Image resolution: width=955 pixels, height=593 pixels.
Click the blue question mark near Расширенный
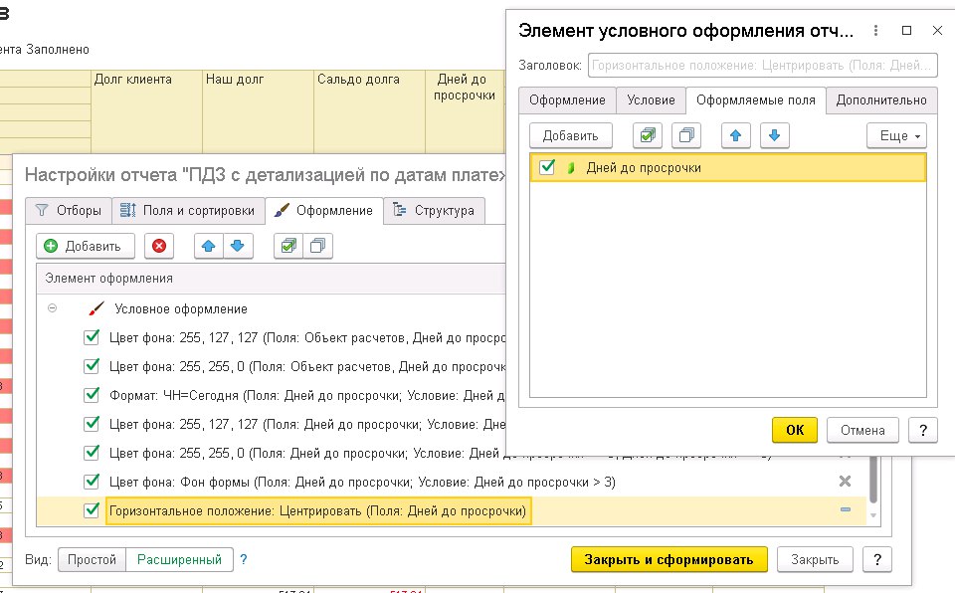tap(244, 559)
